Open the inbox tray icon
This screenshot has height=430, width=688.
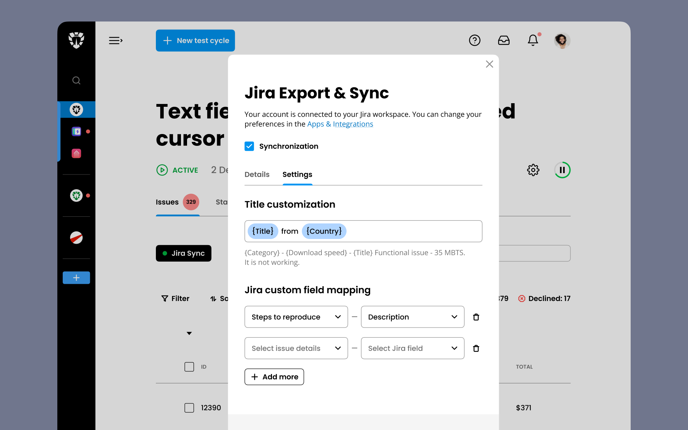click(504, 40)
